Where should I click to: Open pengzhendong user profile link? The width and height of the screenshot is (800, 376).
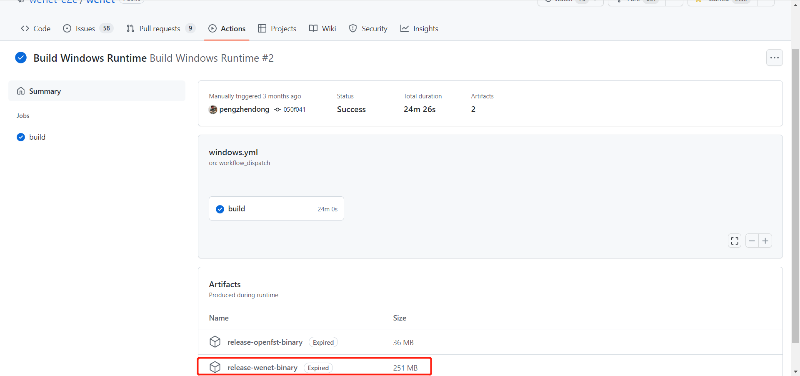pyautogui.click(x=244, y=109)
